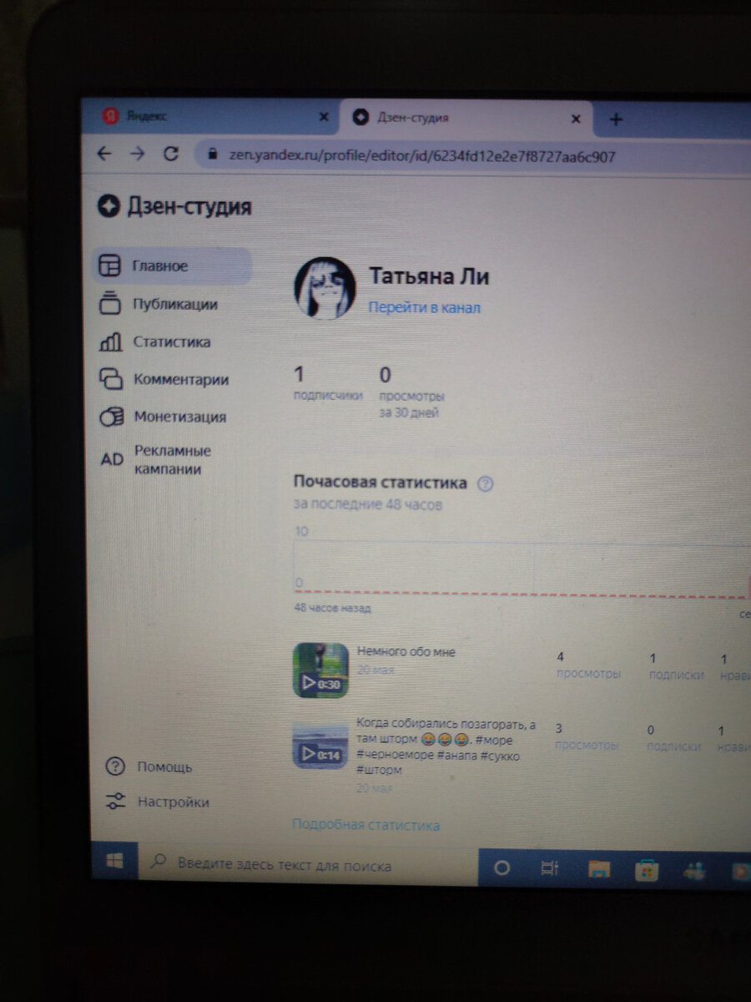
Task: Open the Подробная статистика link
Action: click(365, 825)
